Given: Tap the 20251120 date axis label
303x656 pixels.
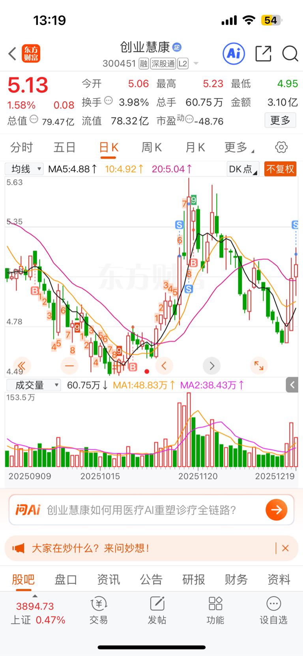Looking at the screenshot, I should pos(198,476).
